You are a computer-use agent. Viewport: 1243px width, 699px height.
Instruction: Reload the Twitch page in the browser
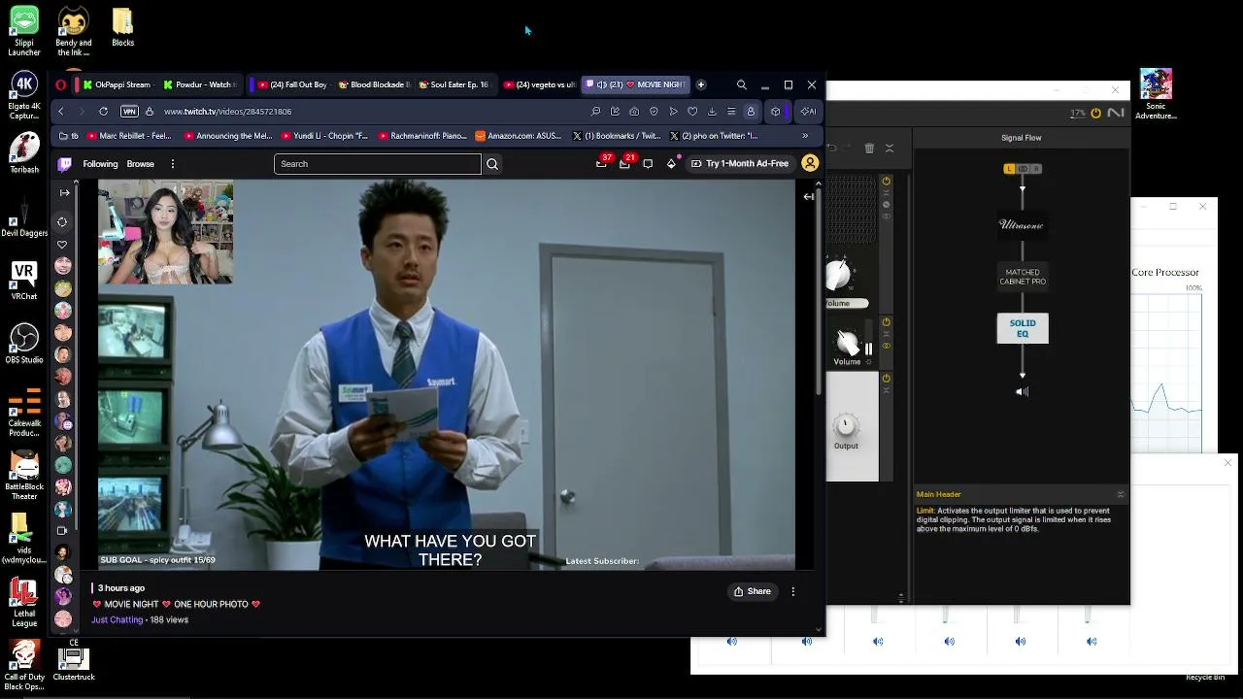point(103,112)
